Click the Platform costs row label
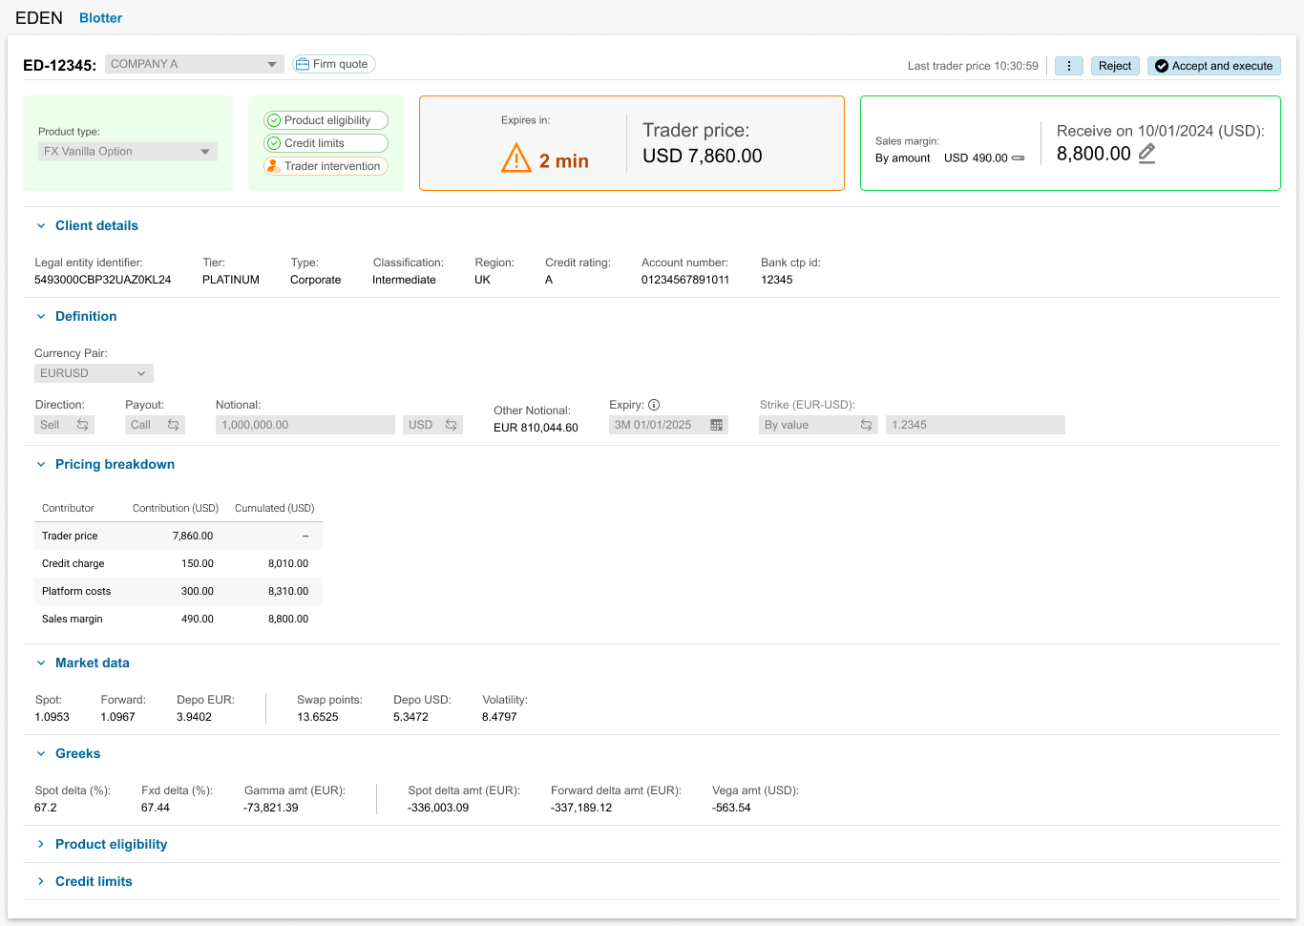1304x926 pixels. [76, 591]
